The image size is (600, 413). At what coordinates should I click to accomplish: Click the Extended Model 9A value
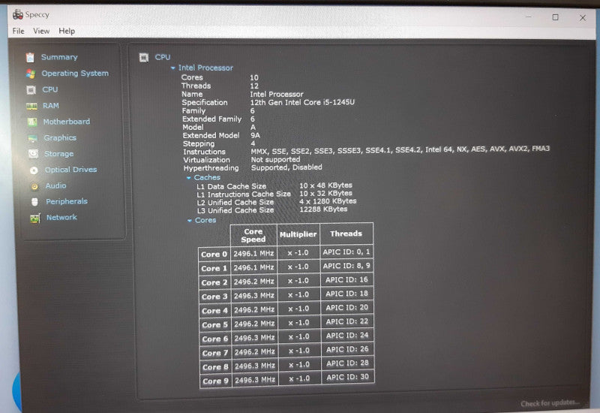coord(255,135)
